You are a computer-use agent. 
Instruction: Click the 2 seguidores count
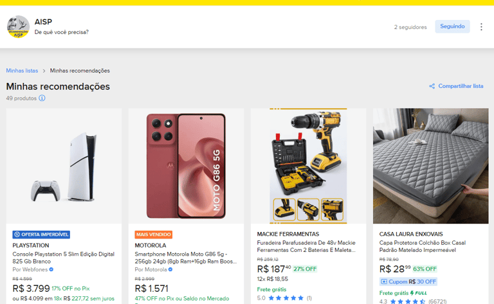click(410, 27)
